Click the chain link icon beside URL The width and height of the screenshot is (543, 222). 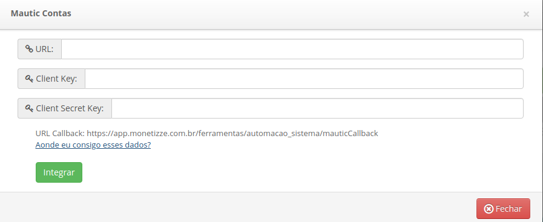29,49
